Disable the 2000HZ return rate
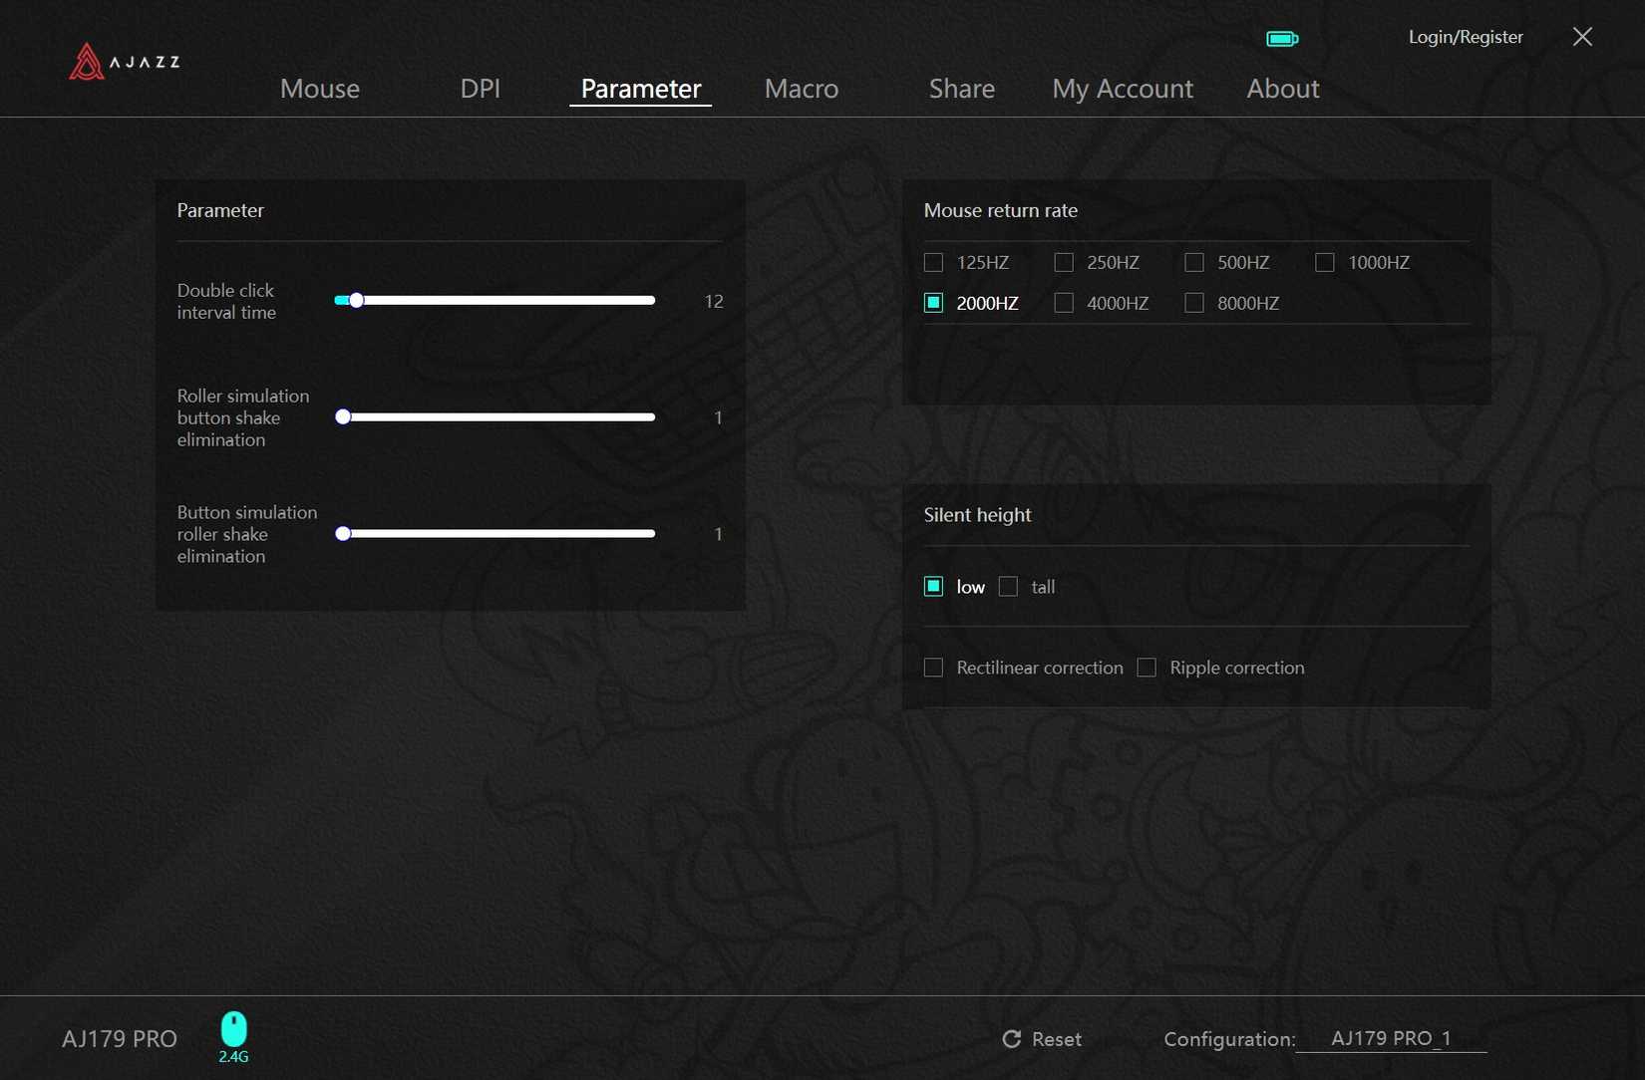 click(933, 302)
